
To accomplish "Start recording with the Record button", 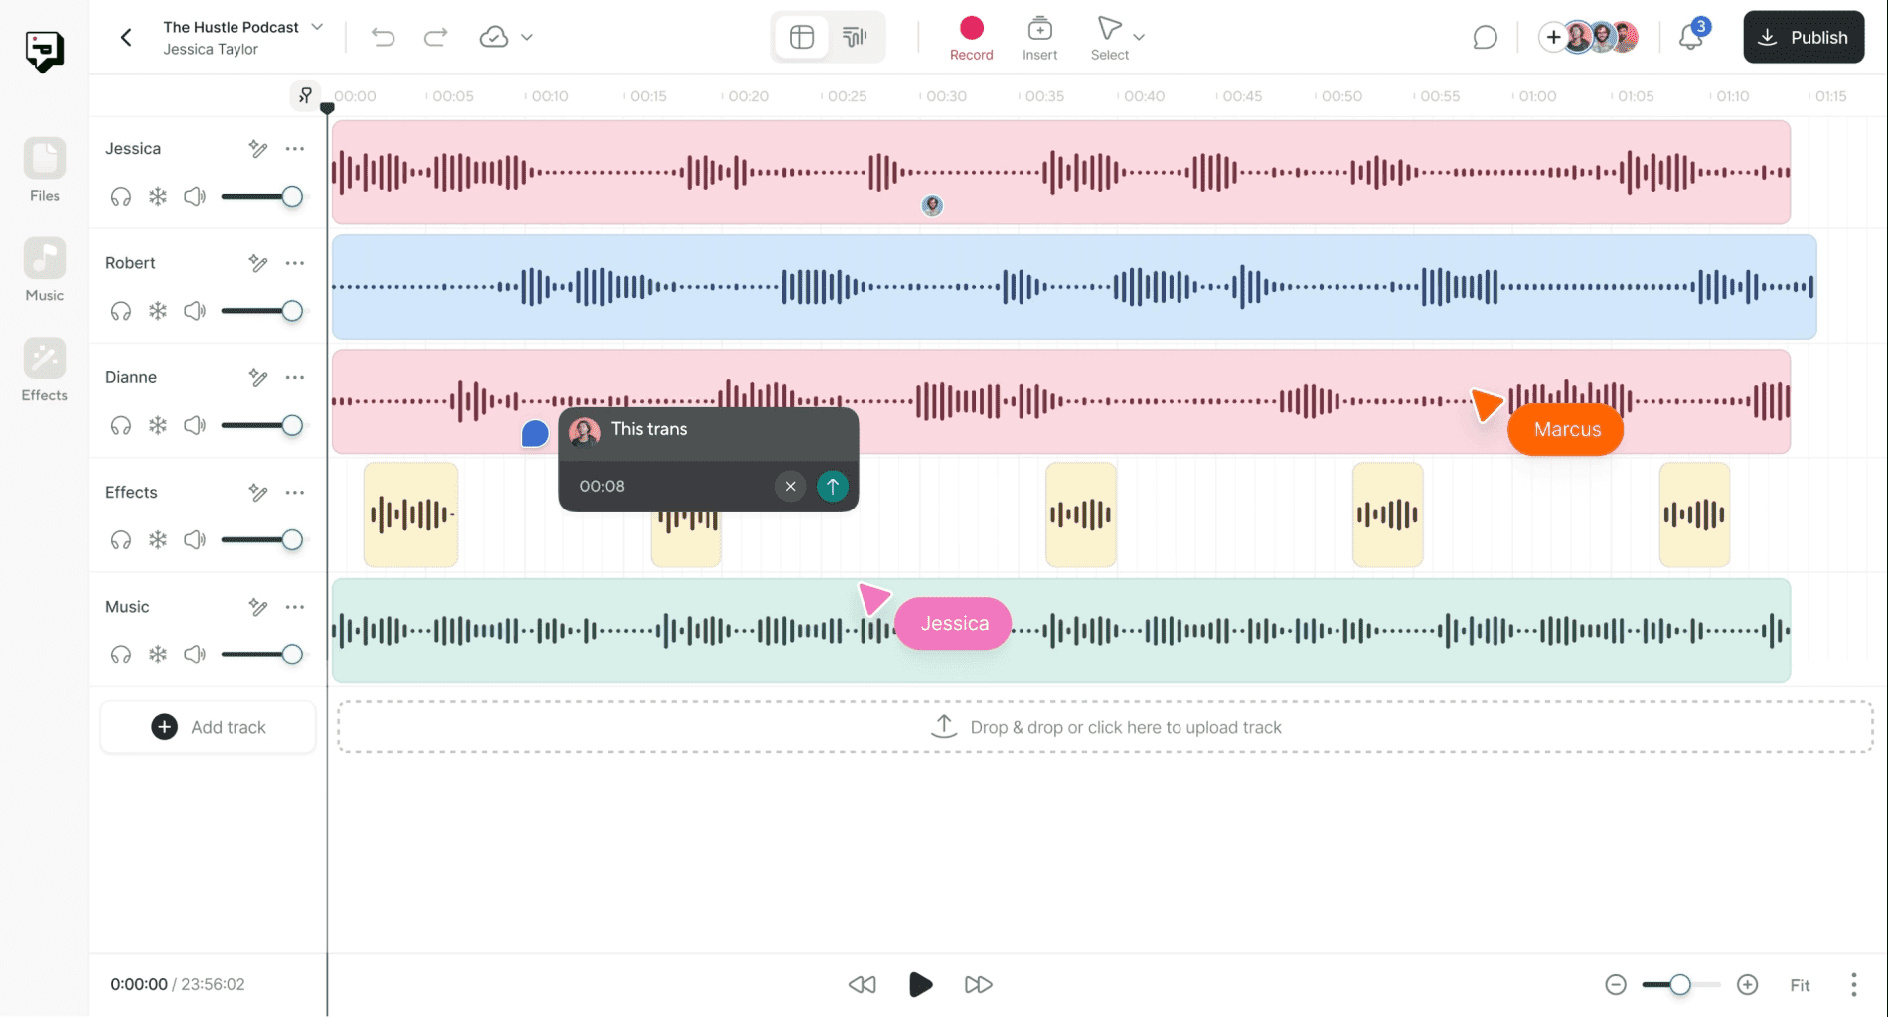I will tap(971, 38).
